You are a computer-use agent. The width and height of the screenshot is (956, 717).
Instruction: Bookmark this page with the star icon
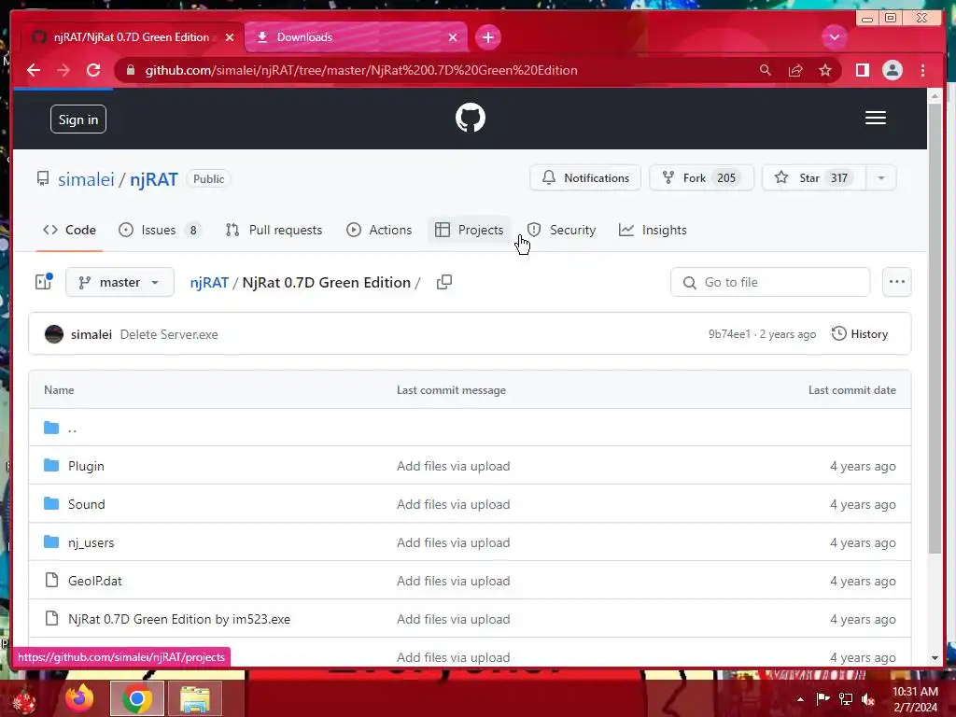[825, 70]
